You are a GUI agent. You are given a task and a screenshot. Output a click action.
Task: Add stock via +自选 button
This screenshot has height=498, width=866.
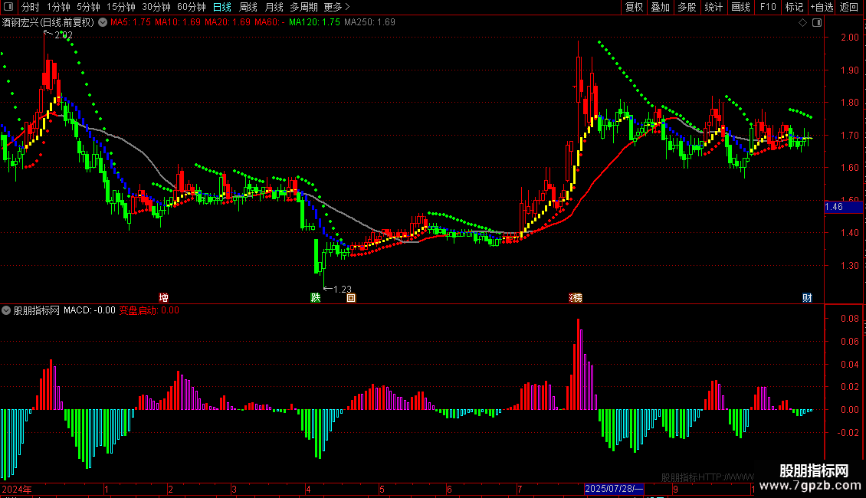[822, 7]
